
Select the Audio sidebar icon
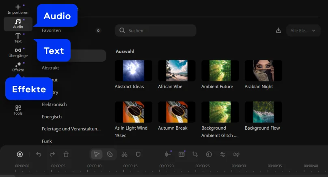click(18, 23)
